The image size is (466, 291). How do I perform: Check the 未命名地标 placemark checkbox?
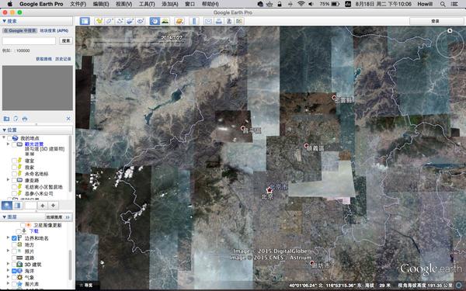[x=14, y=174]
